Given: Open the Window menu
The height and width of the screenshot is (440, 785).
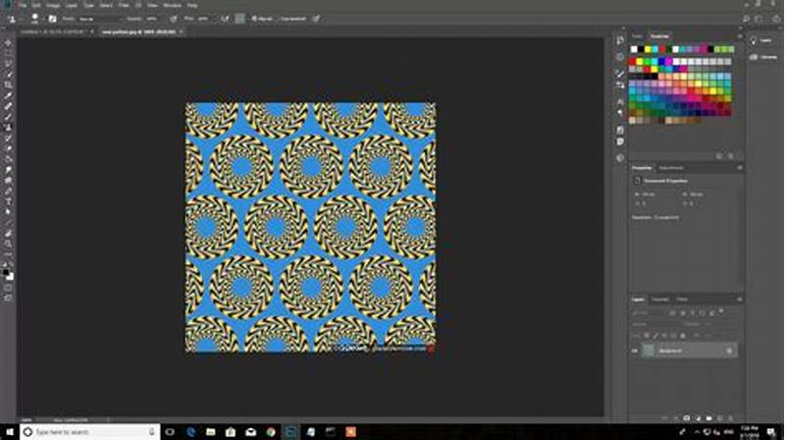Looking at the screenshot, I should 173,5.
